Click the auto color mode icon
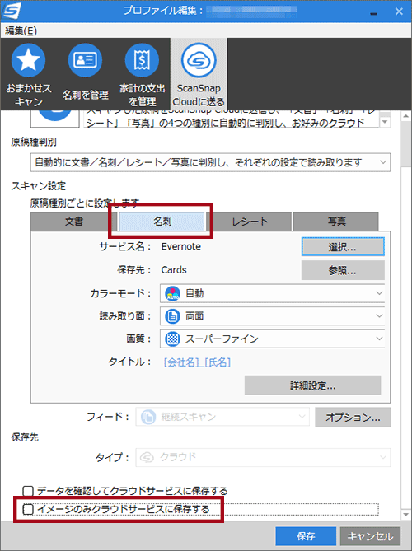 point(172,293)
